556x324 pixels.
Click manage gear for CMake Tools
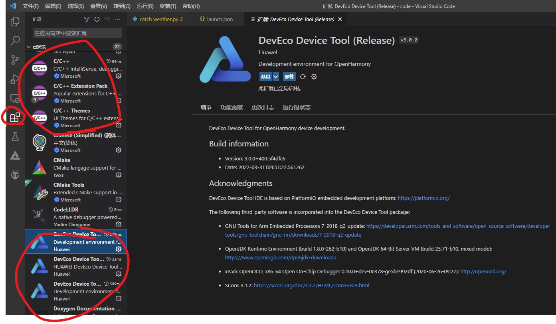119,200
